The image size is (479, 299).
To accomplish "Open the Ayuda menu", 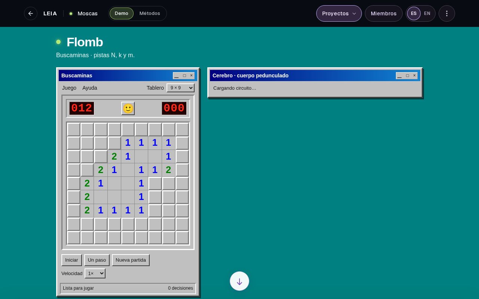I will (90, 88).
